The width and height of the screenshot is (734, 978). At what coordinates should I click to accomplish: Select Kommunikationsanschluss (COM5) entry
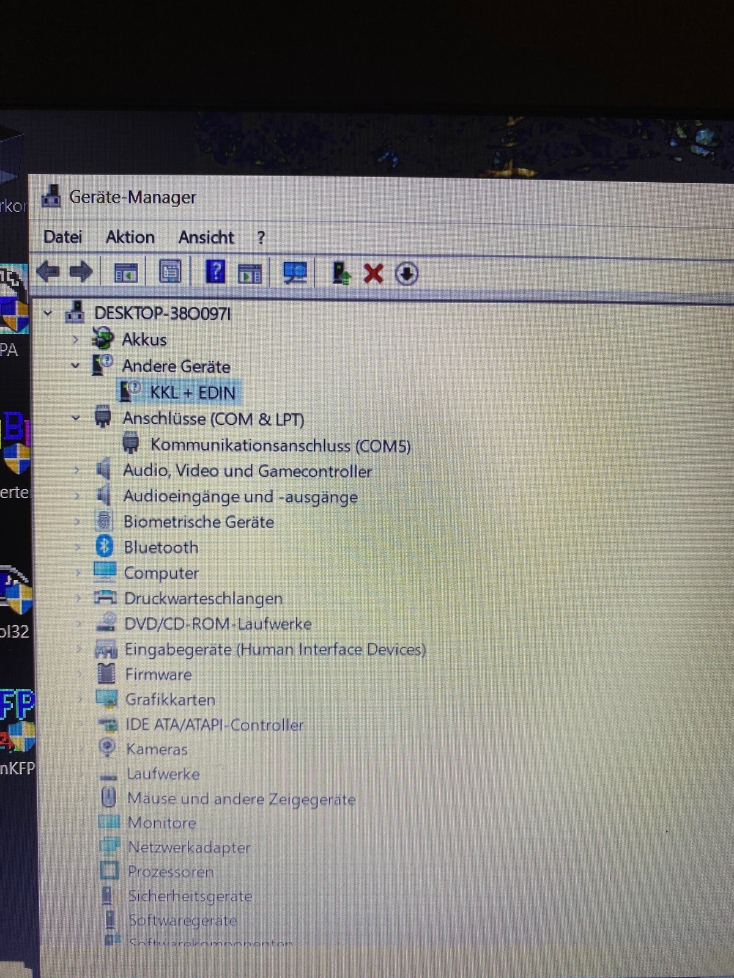click(280, 445)
